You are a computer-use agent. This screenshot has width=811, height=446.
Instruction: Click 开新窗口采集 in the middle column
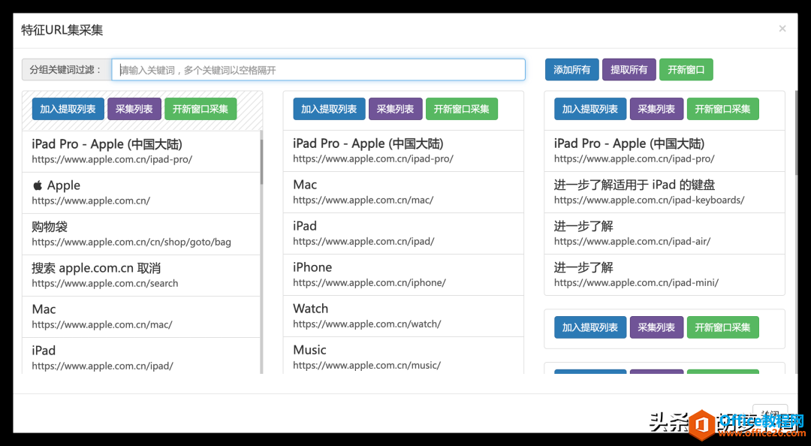pos(461,109)
